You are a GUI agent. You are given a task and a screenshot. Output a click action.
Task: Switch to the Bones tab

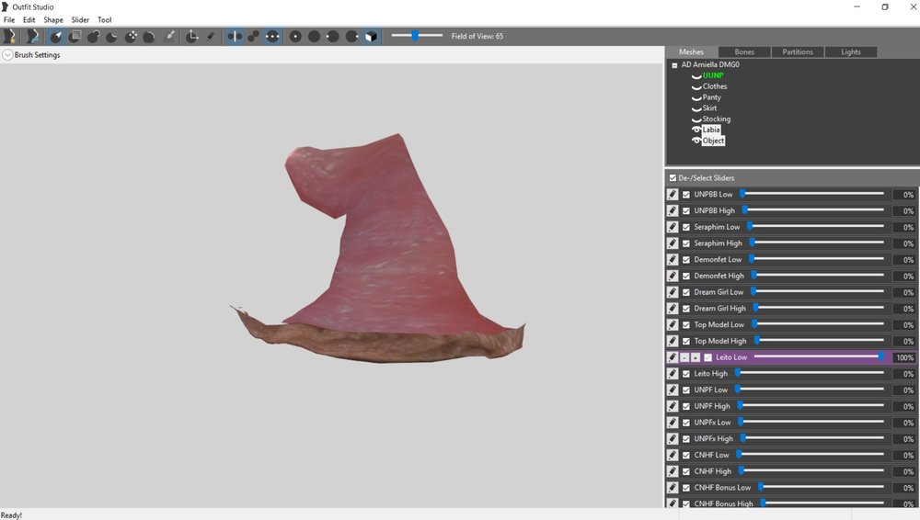point(744,51)
